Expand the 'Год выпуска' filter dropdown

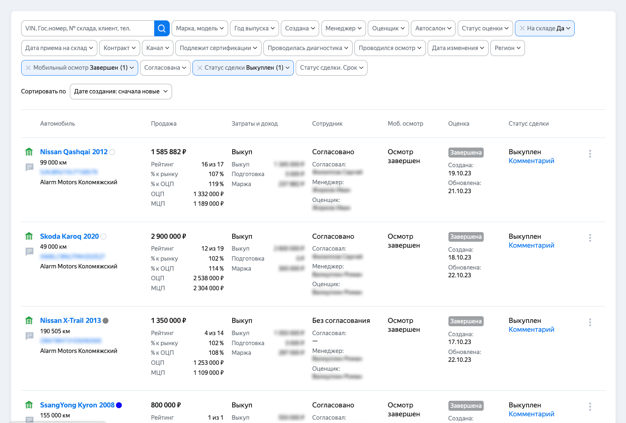point(254,28)
